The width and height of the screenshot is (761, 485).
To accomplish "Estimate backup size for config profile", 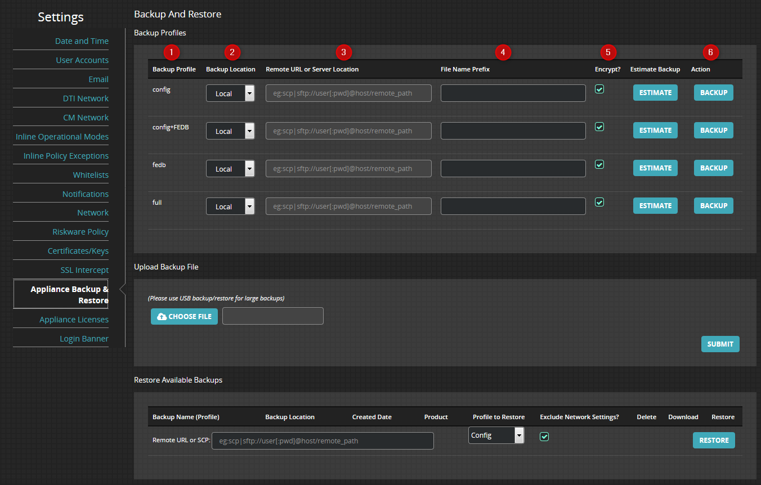I will tap(655, 93).
